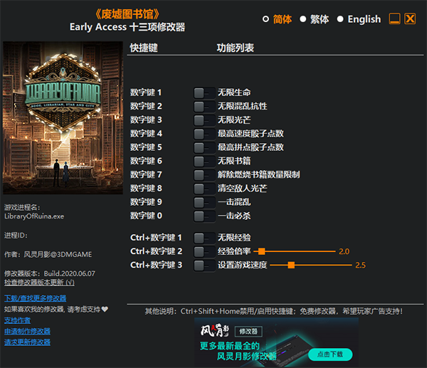The width and height of the screenshot is (427, 368).
Task: Enable 无限经验 toggle
Action: (204, 238)
